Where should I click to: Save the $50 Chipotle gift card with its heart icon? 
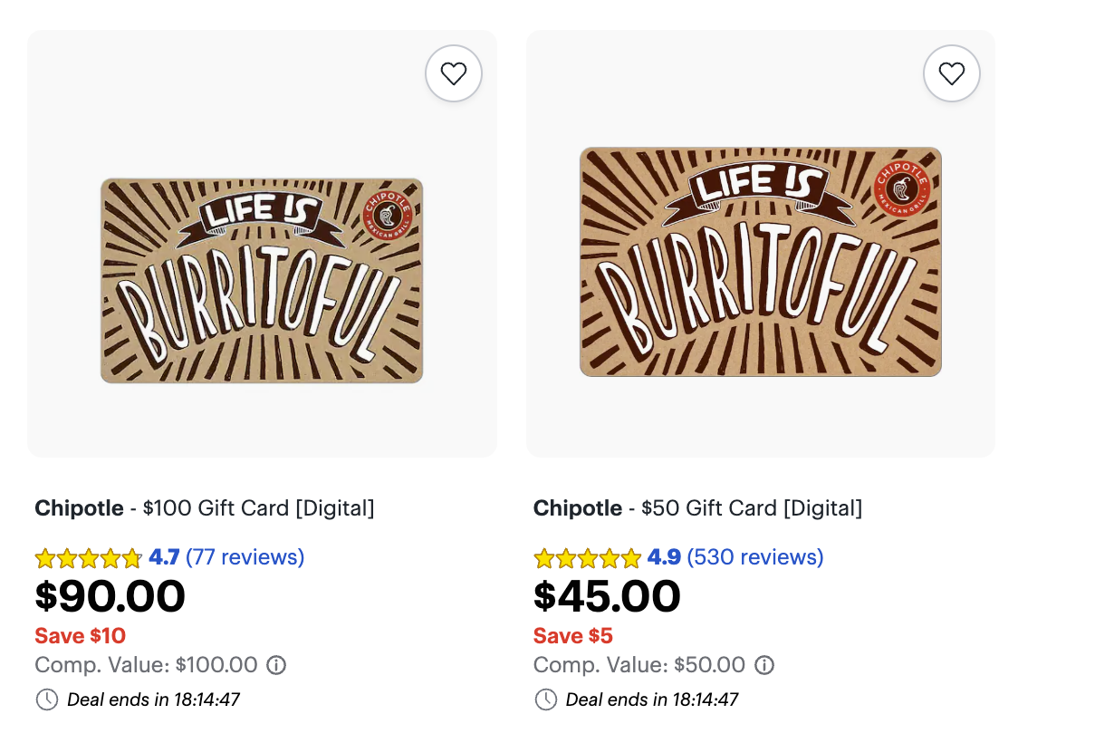pos(952,73)
